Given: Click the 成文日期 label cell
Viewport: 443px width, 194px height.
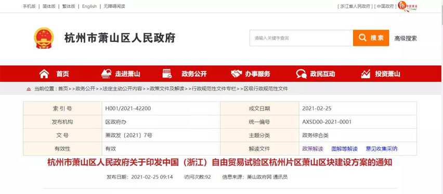Looking at the screenshot, I should [x=259, y=108].
